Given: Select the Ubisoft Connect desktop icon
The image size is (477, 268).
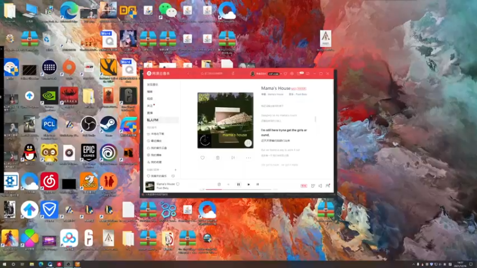Looking at the screenshot, I should (109, 154).
